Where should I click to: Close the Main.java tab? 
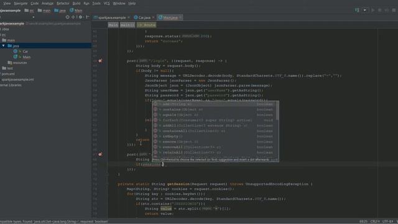pyautogui.click(x=180, y=17)
